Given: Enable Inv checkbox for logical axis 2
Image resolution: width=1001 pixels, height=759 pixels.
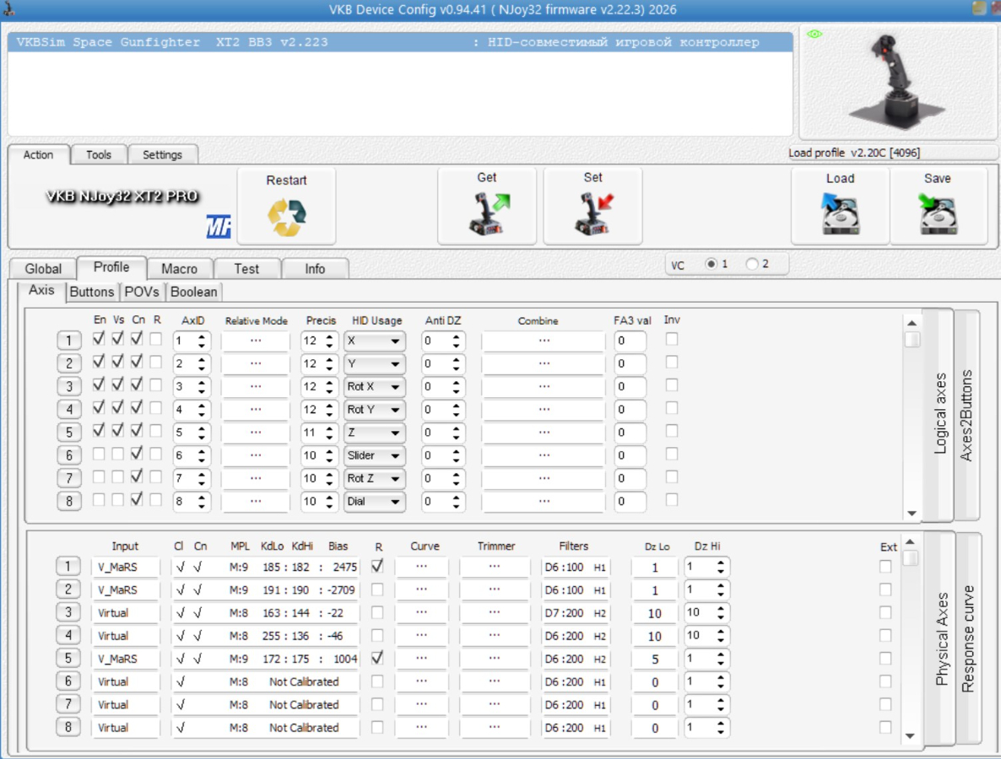Looking at the screenshot, I should point(672,362).
